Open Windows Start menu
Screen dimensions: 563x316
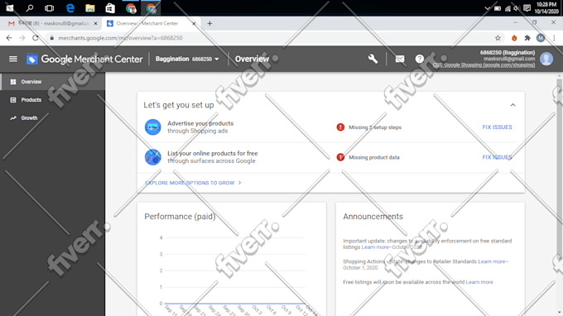click(10, 8)
